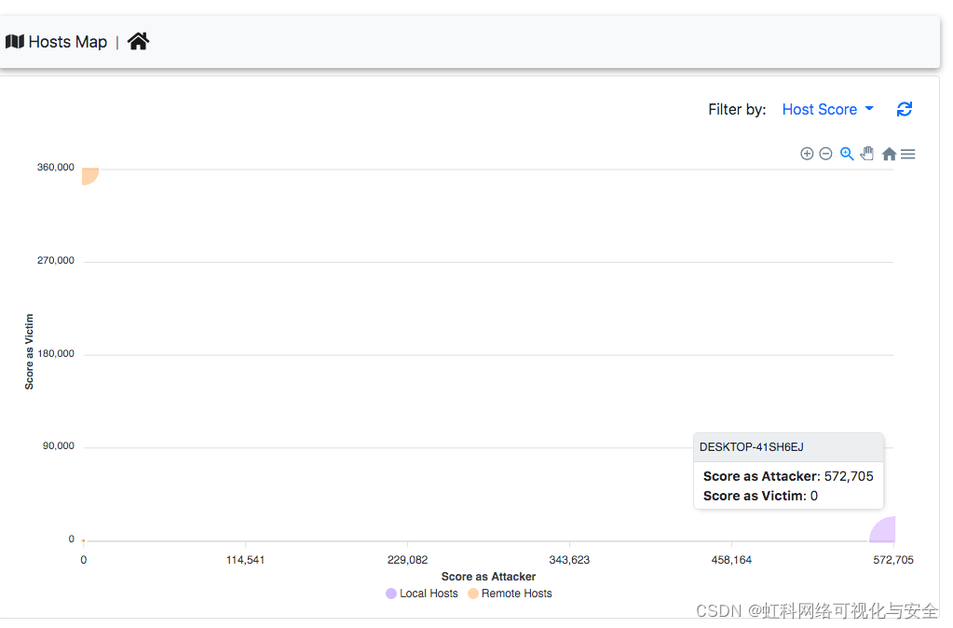Click the 360,000 y-axis label

pos(55,167)
